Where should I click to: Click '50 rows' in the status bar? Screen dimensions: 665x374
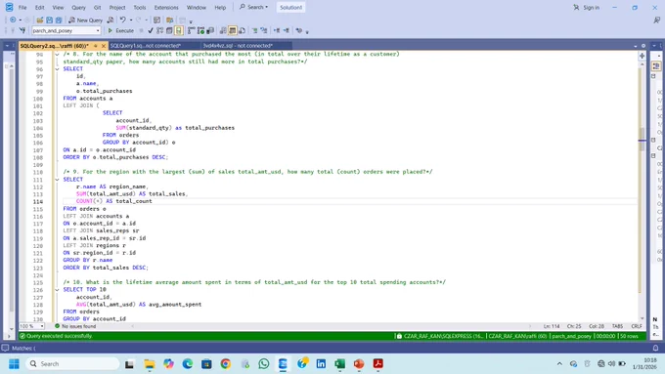pyautogui.click(x=629, y=336)
